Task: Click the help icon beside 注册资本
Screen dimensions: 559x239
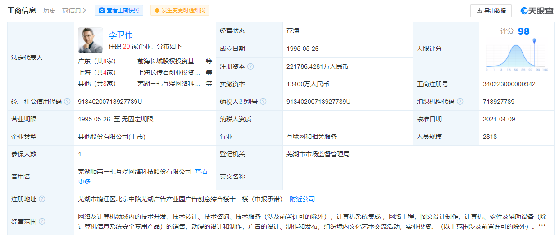Action: (250, 66)
